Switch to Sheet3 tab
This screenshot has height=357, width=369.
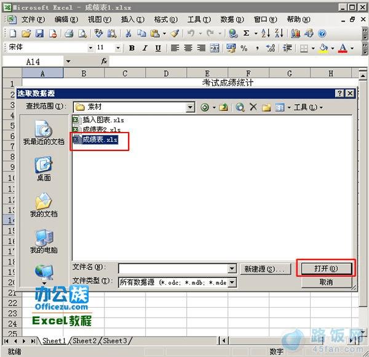(x=115, y=340)
